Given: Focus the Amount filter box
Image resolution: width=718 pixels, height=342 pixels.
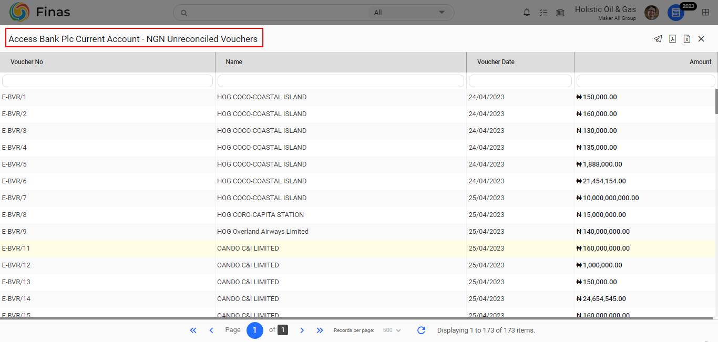Looking at the screenshot, I should tap(646, 81).
